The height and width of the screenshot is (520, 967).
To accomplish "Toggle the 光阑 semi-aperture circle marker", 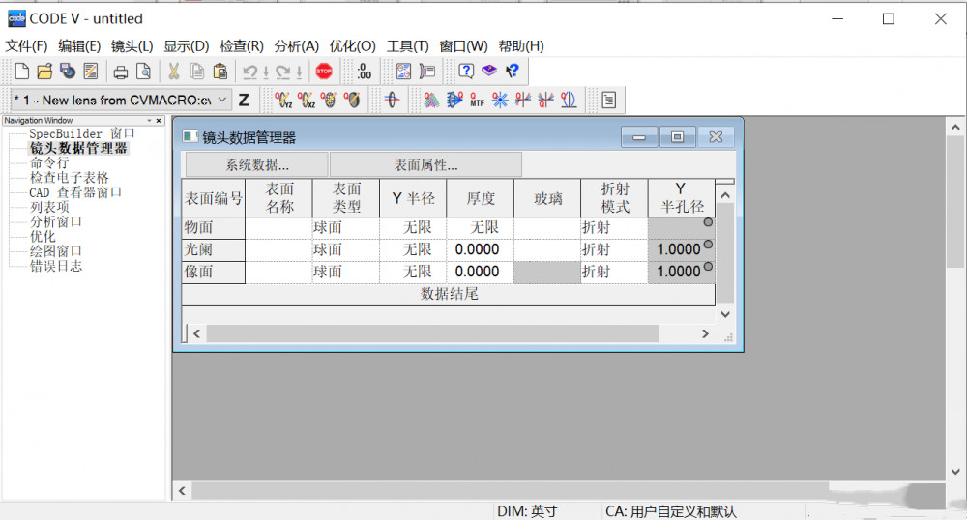I will pyautogui.click(x=708, y=245).
